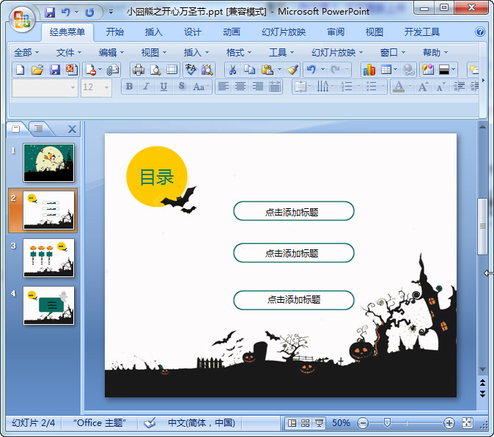Image resolution: width=494 pixels, height=437 pixels.
Task: Click the zoom in plus button
Action: [449, 423]
